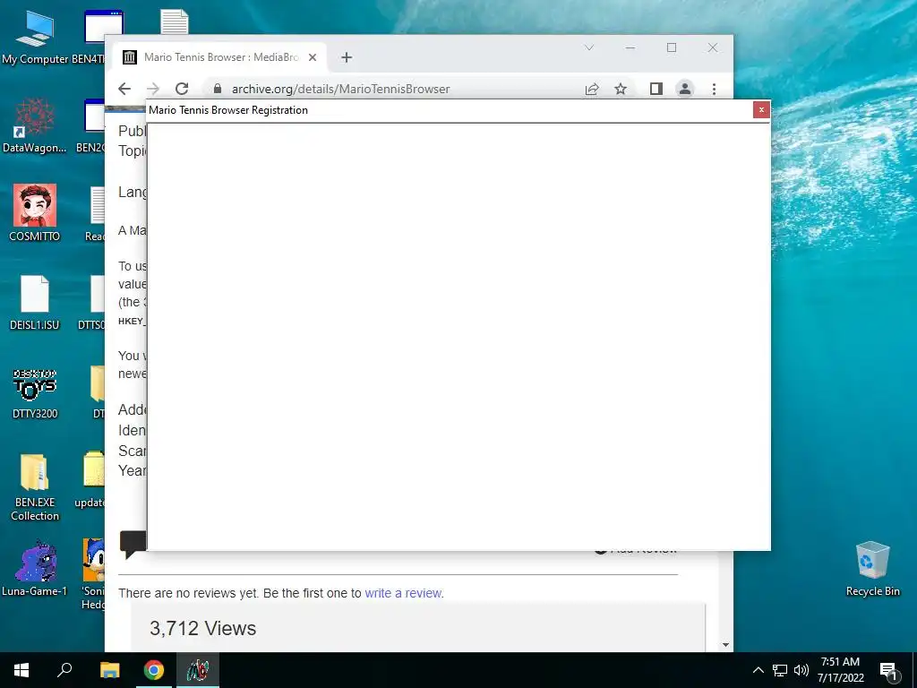Open My Computer desktop icon
This screenshot has width=917, height=688.
pyautogui.click(x=35, y=38)
